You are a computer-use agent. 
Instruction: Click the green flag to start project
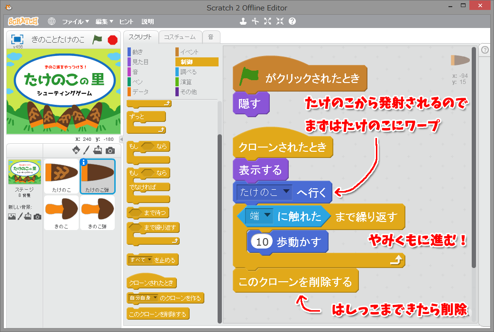97,40
